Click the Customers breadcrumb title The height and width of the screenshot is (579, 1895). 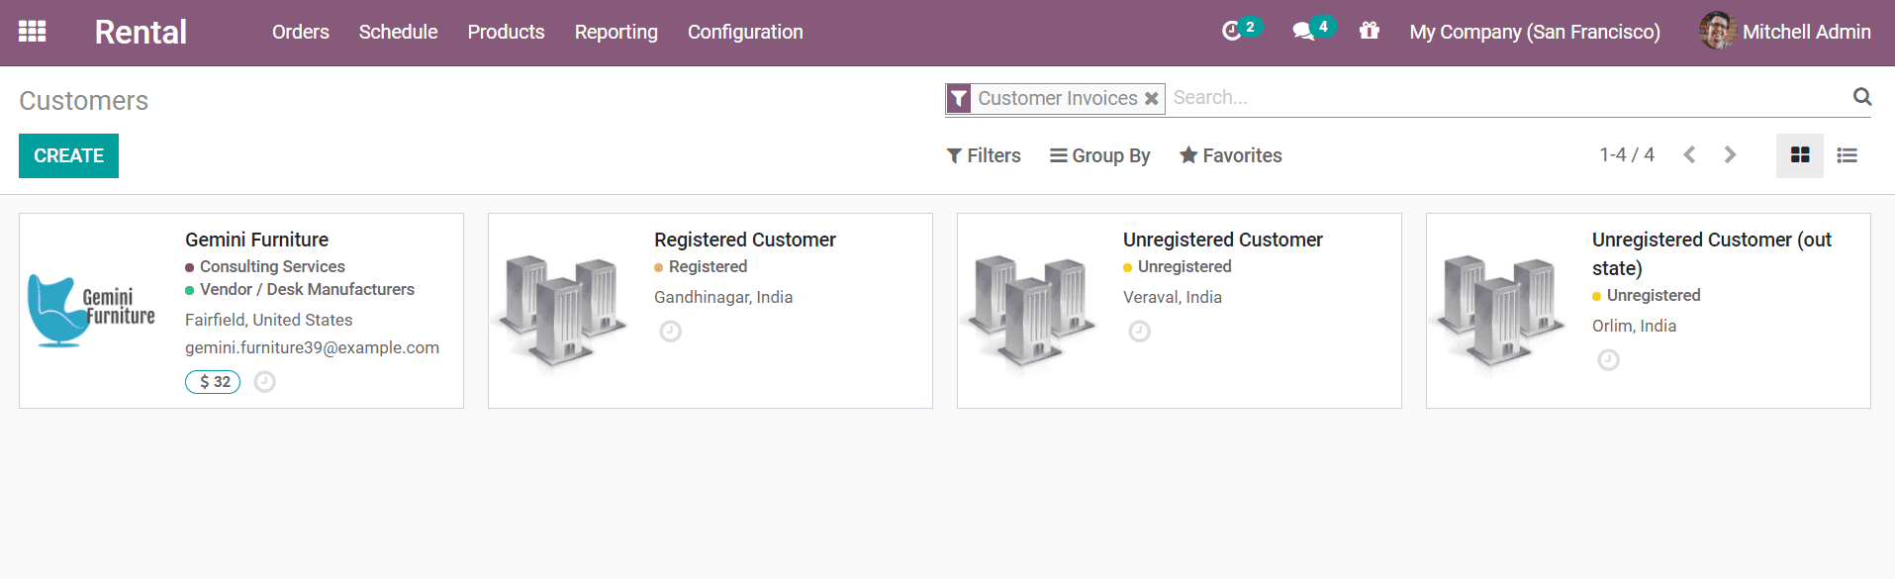[84, 101]
